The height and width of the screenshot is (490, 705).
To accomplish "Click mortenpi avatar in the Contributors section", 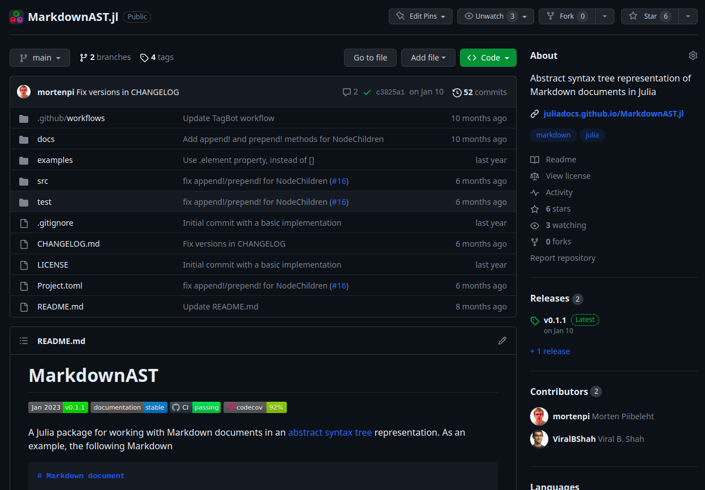I will tap(539, 416).
